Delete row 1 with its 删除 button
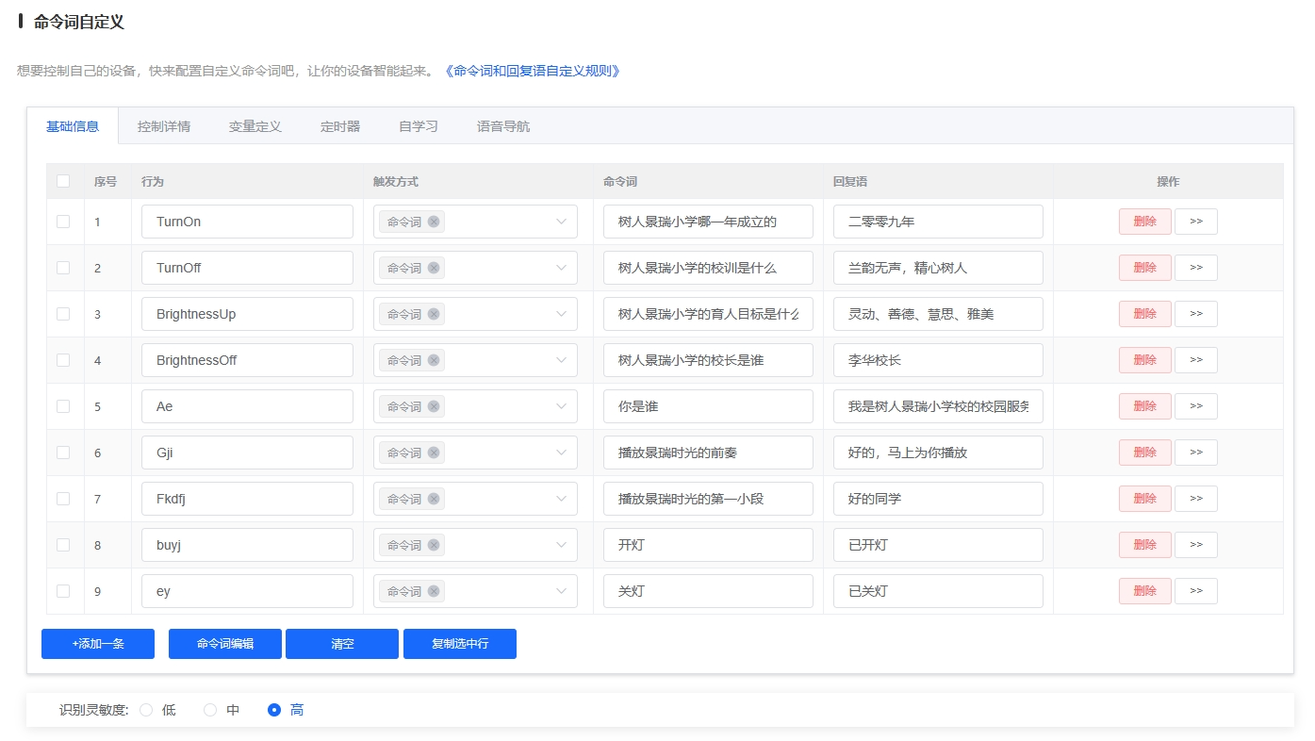The image size is (1315, 741). 1145,222
